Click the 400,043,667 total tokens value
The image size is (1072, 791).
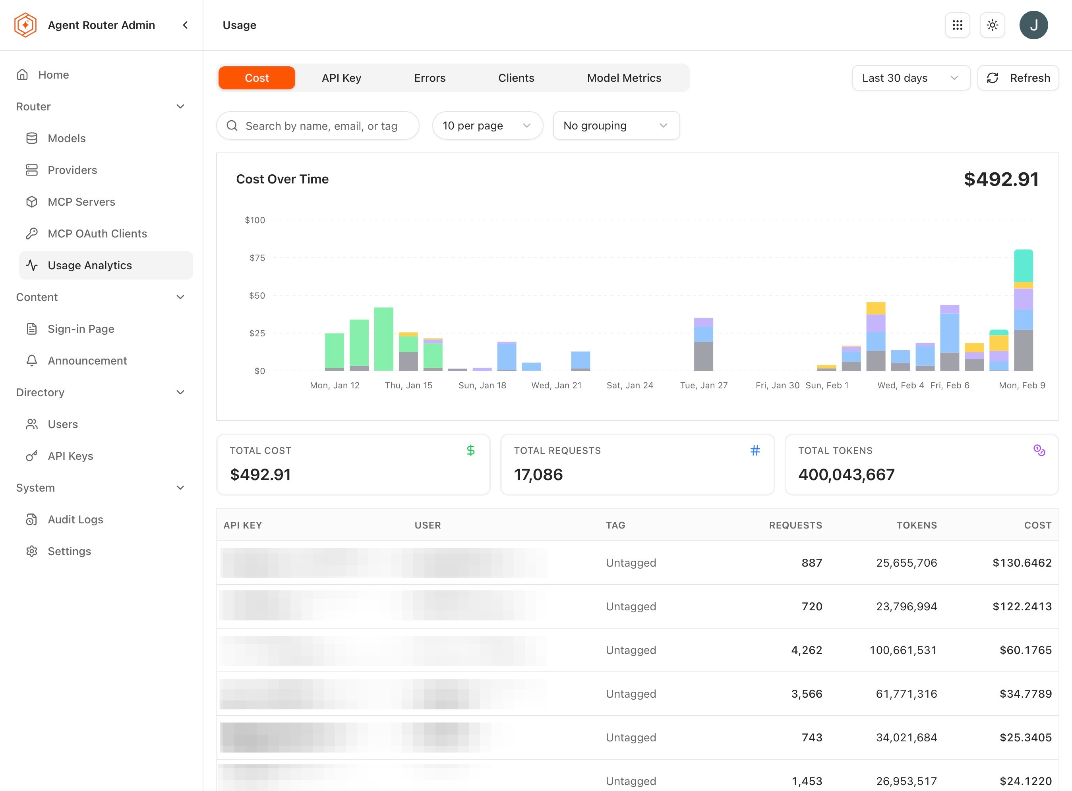pyautogui.click(x=846, y=475)
